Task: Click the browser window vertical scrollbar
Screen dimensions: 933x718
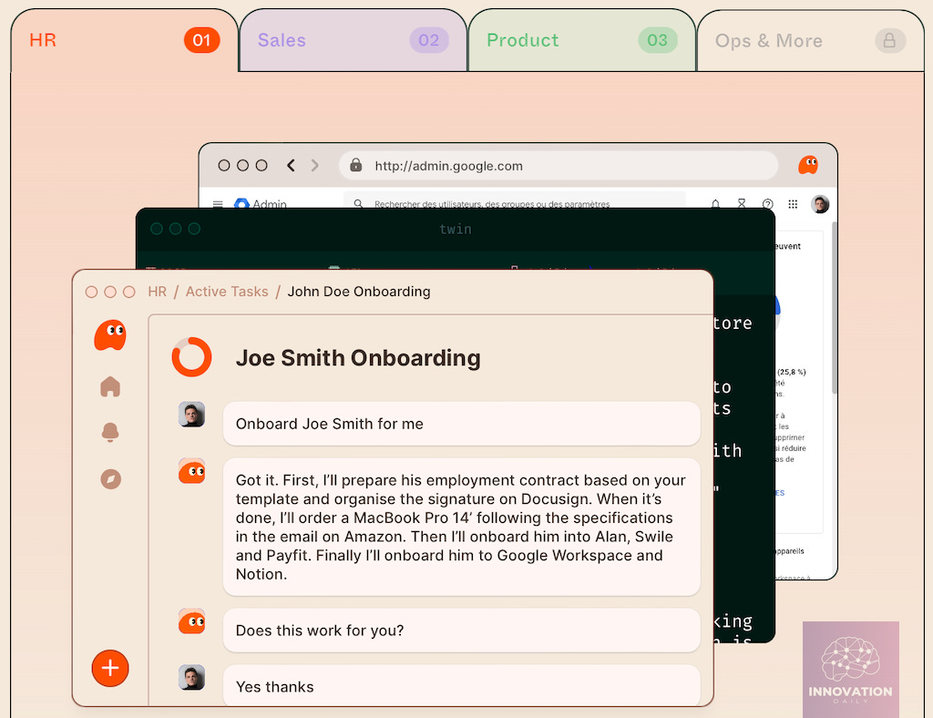Action: pos(835,307)
